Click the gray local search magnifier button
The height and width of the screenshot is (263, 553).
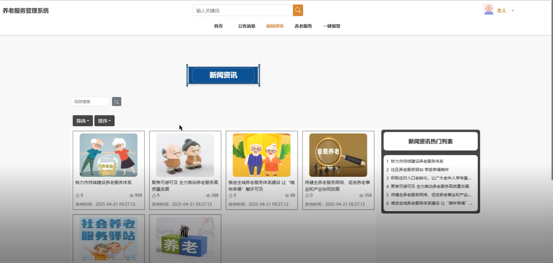[x=117, y=102]
